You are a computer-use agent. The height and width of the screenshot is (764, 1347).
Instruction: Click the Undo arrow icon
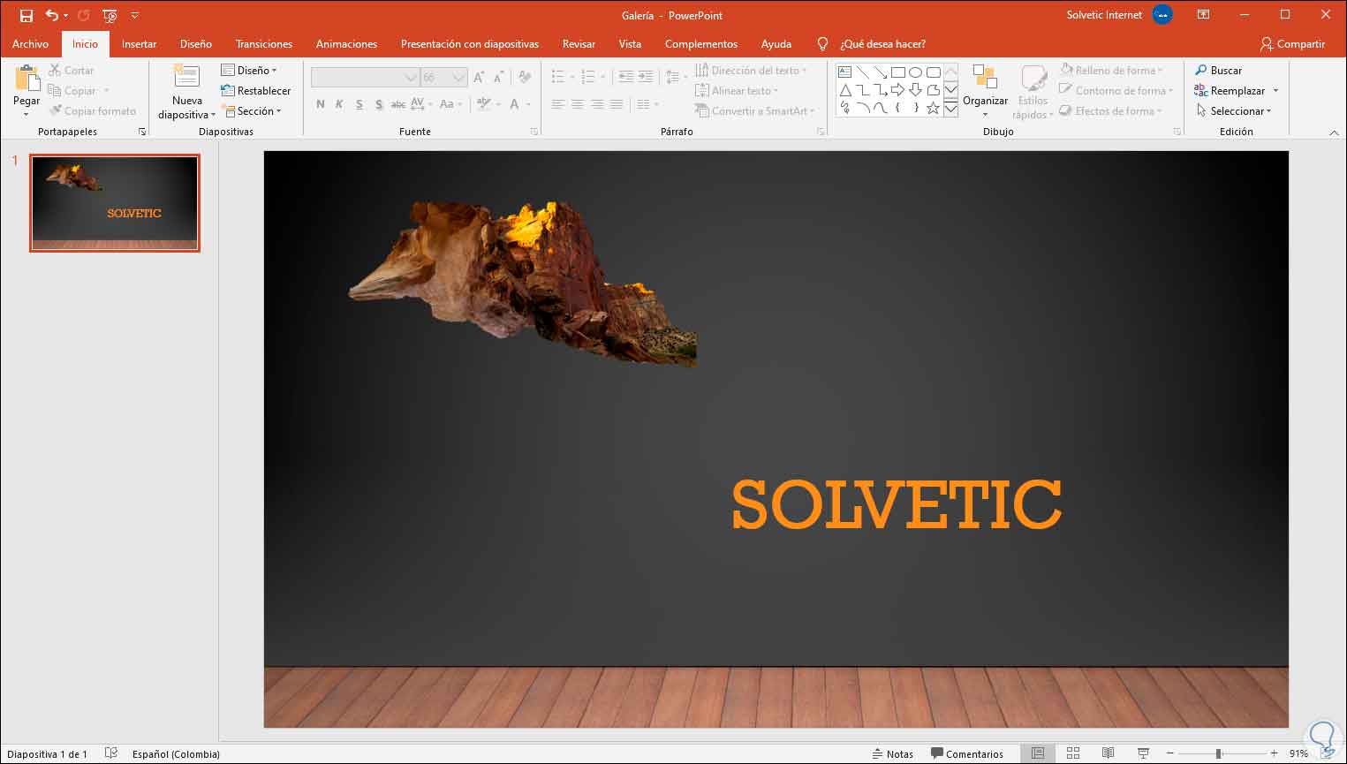(52, 15)
